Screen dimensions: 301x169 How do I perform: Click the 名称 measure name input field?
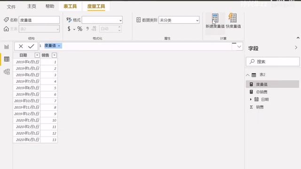tap(39, 20)
